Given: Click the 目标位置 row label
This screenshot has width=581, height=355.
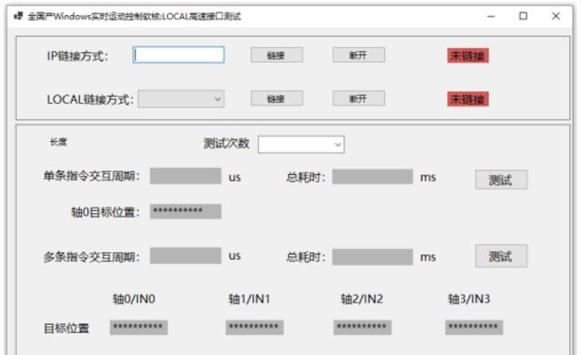Looking at the screenshot, I should pyautogui.click(x=67, y=328).
